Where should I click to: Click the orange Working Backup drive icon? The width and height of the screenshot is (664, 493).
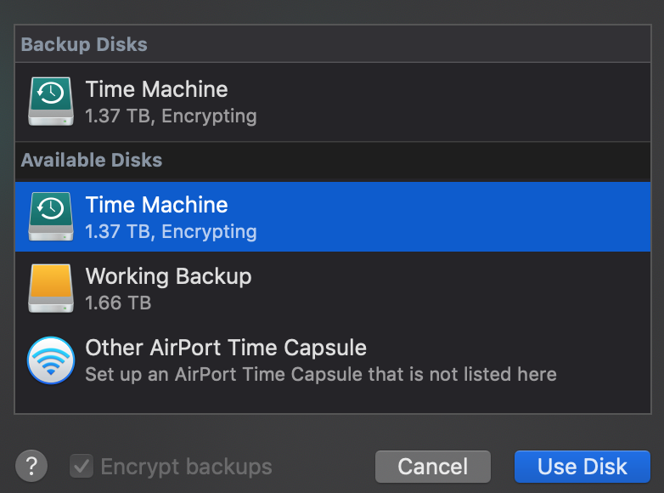coord(52,289)
